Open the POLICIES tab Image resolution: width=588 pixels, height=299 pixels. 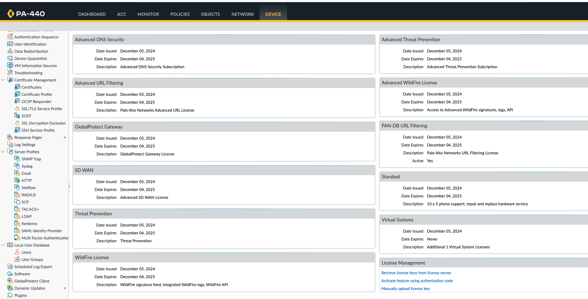180,14
